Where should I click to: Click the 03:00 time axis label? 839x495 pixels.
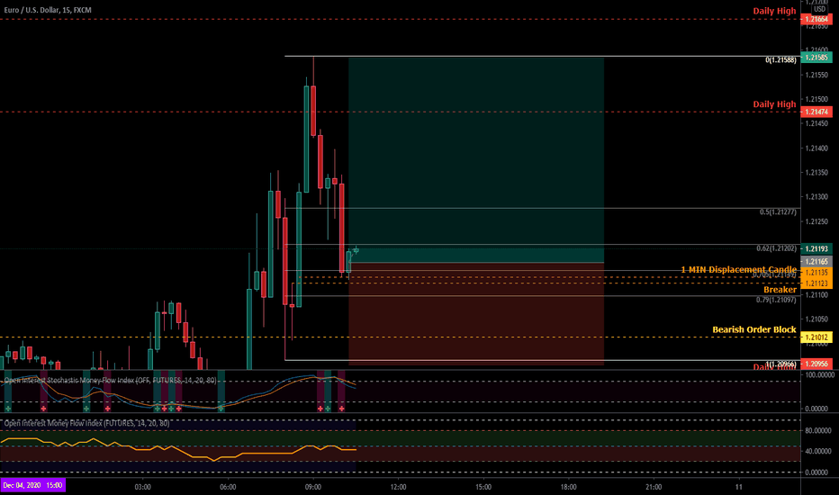(x=143, y=487)
